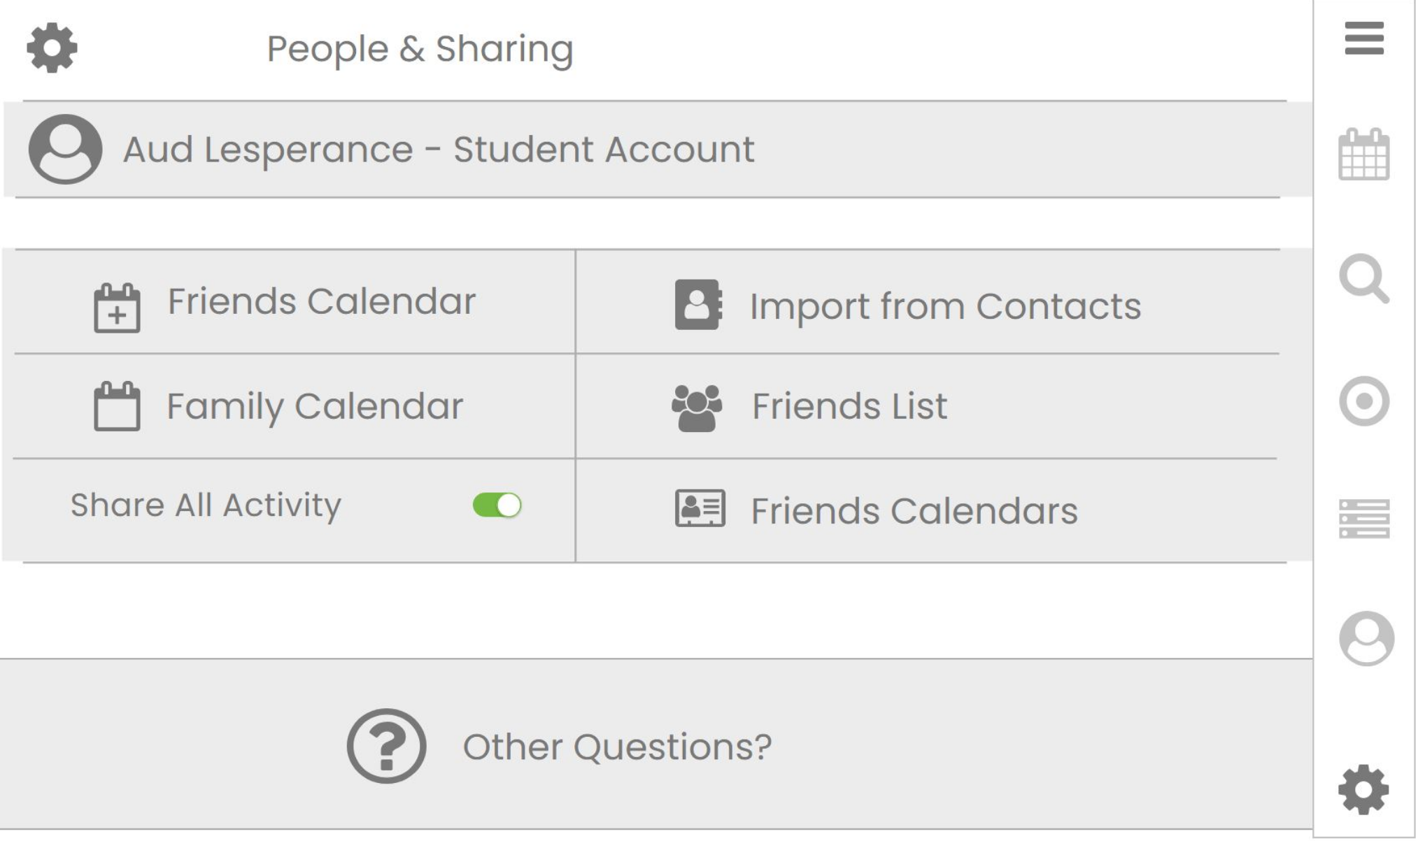Open the calendar view from the sidebar

pyautogui.click(x=1363, y=154)
